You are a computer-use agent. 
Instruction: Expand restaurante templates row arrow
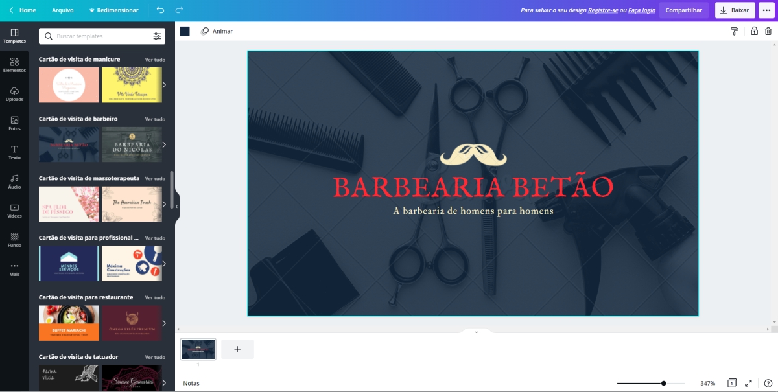pos(164,323)
